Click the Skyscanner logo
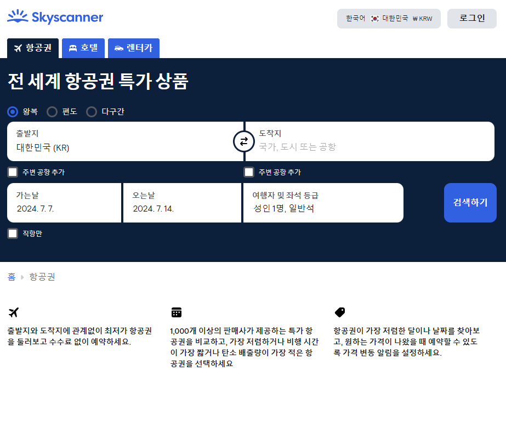This screenshot has height=422, width=506. [55, 17]
